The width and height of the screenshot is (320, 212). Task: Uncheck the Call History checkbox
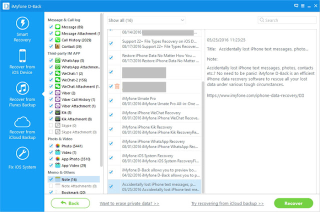click(51, 40)
